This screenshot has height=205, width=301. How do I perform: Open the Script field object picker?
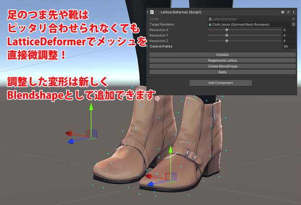293,19
